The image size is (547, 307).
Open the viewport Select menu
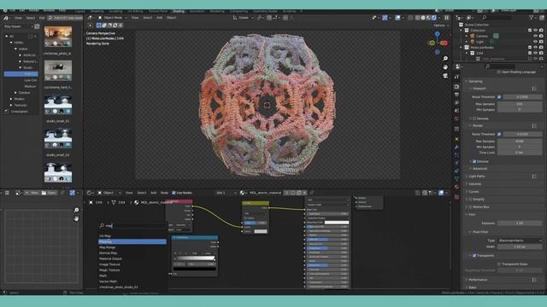pos(148,17)
